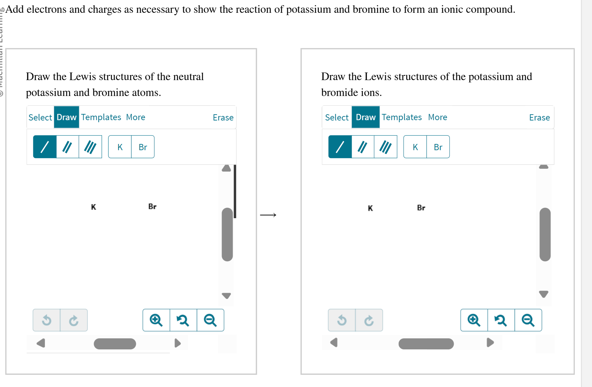Choose the double bond tool in the left panel
The height and width of the screenshot is (387, 592).
(x=67, y=147)
